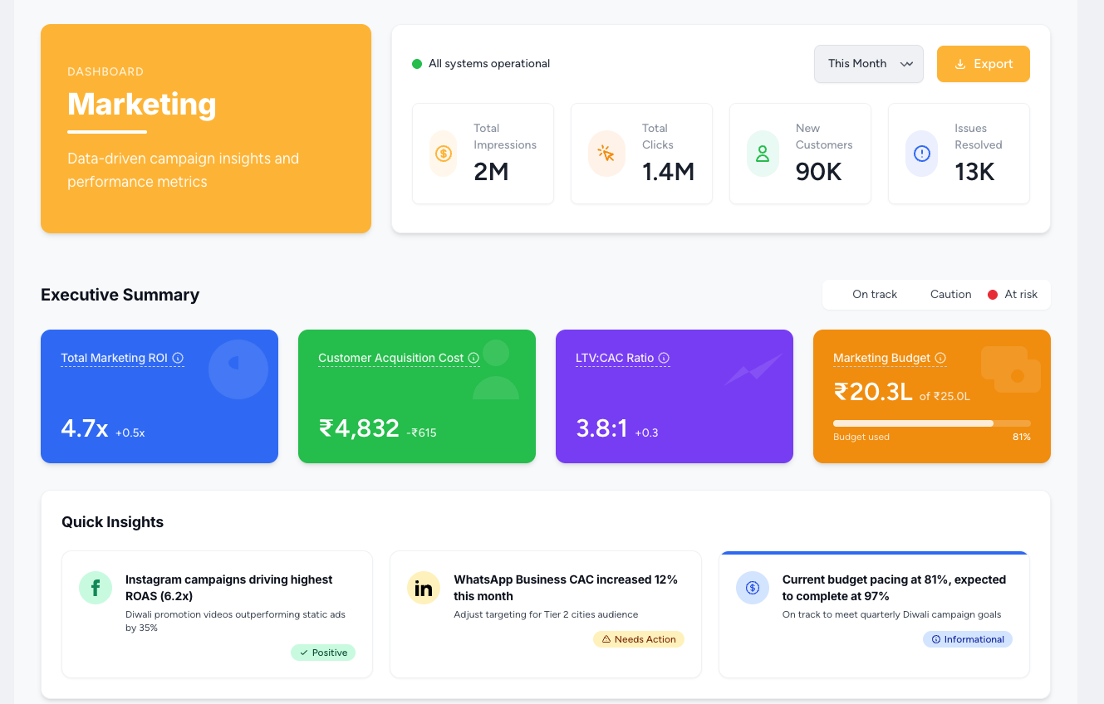The image size is (1104, 704).
Task: Click the LinkedIn icon in WhatsApp insight
Action: pyautogui.click(x=424, y=588)
